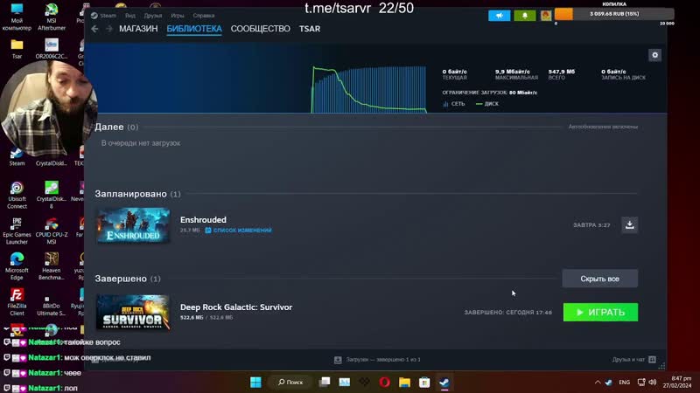The width and height of the screenshot is (700, 393).
Task: Open the TSAR profile tab
Action: coord(310,29)
